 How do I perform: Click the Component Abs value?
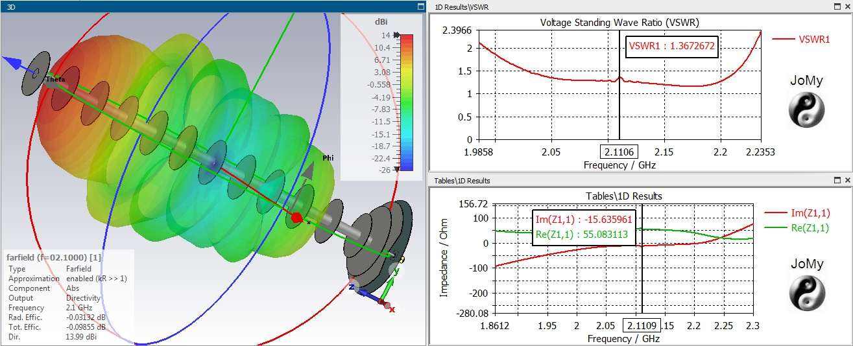click(x=73, y=288)
